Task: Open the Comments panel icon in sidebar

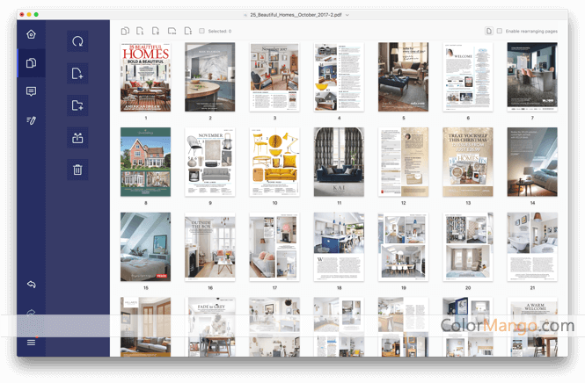Action: [31, 91]
